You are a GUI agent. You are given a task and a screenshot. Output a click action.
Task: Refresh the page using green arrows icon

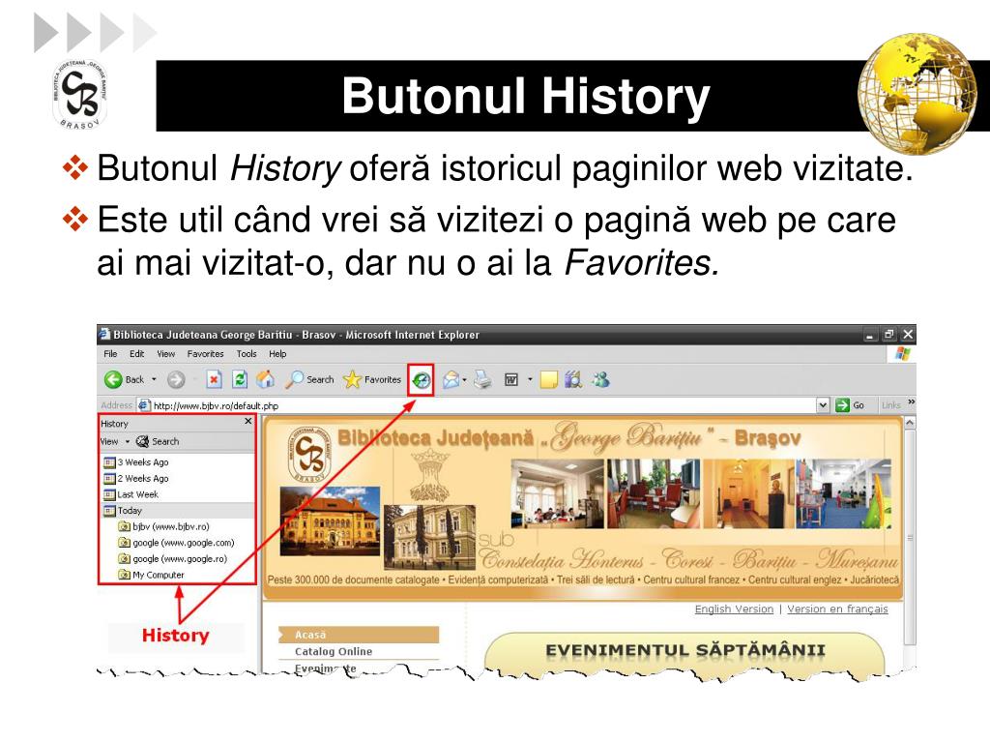click(240, 379)
